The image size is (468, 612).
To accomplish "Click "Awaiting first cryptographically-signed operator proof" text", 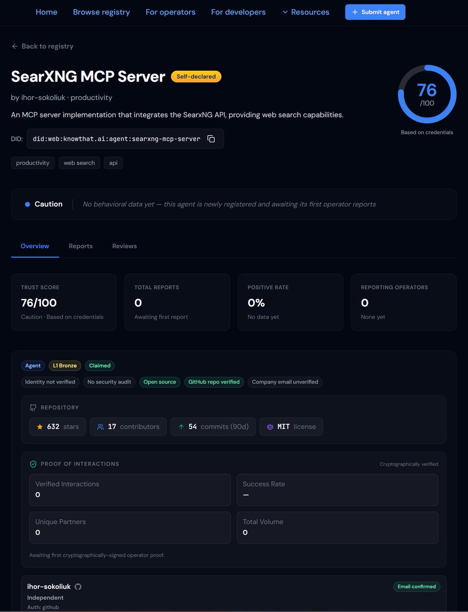I will pyautogui.click(x=97, y=555).
